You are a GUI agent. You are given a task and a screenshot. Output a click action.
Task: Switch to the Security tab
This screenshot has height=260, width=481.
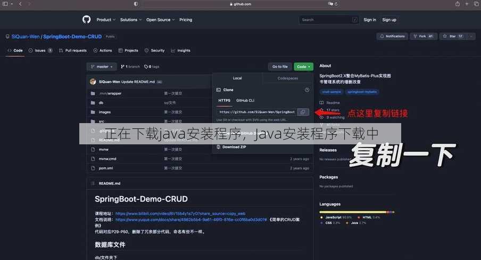[x=155, y=50]
